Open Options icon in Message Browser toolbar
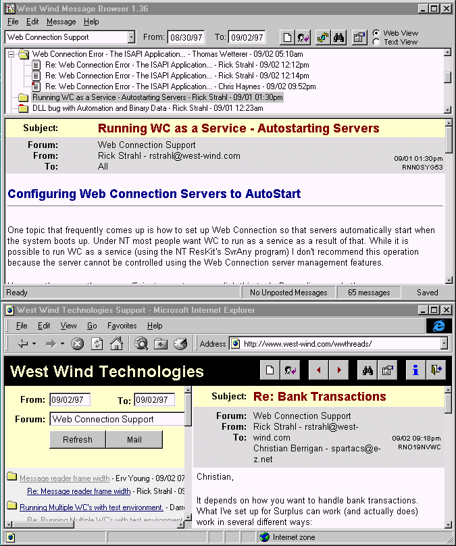The width and height of the screenshot is (456, 546). click(359, 37)
